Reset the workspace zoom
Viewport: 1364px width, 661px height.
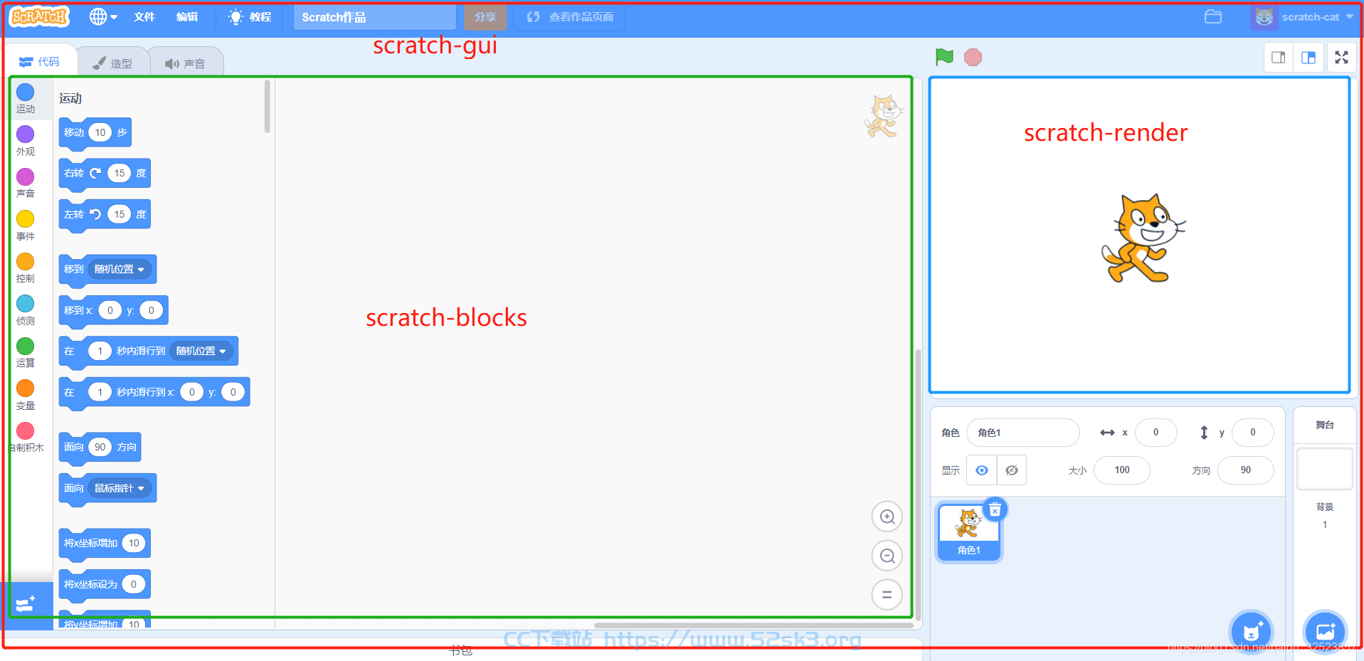[x=887, y=595]
